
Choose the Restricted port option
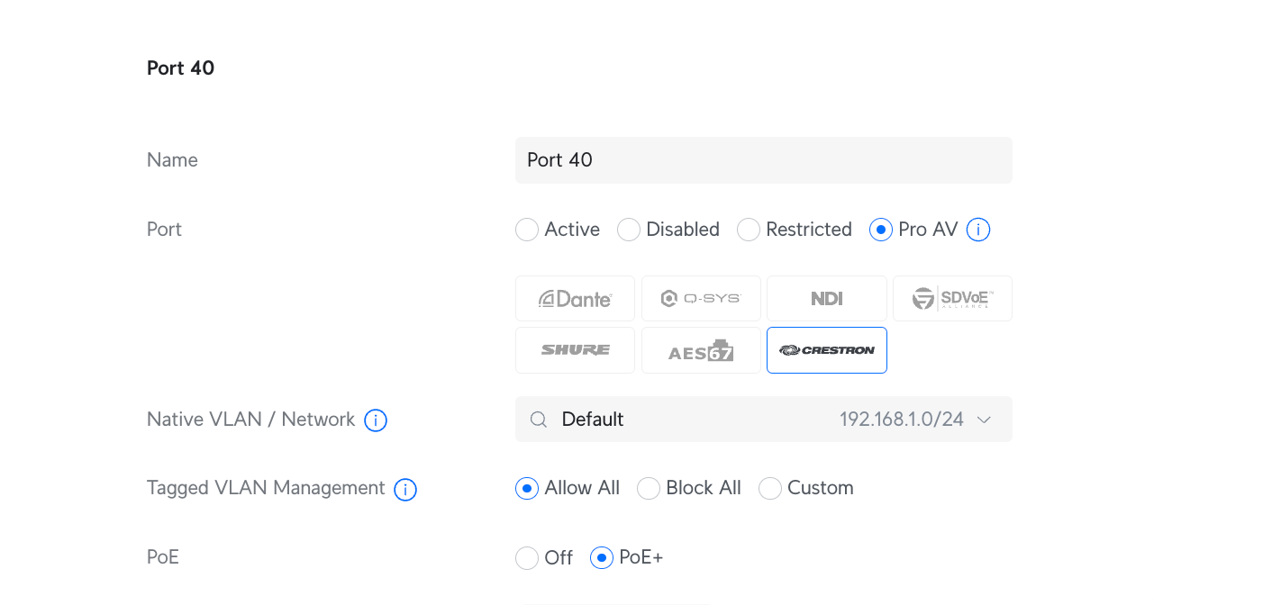(749, 230)
